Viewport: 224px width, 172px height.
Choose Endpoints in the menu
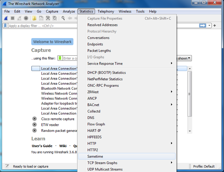[127, 44]
